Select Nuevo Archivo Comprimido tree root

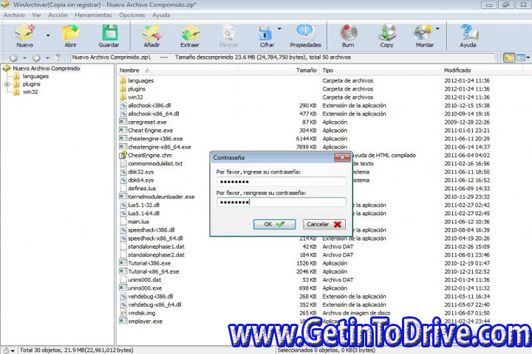[46, 69]
